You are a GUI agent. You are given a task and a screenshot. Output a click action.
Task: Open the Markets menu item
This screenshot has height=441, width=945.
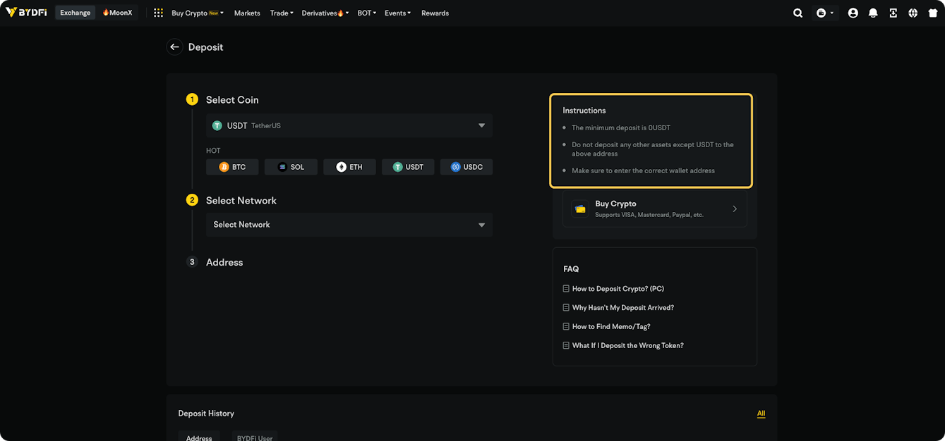coord(247,13)
